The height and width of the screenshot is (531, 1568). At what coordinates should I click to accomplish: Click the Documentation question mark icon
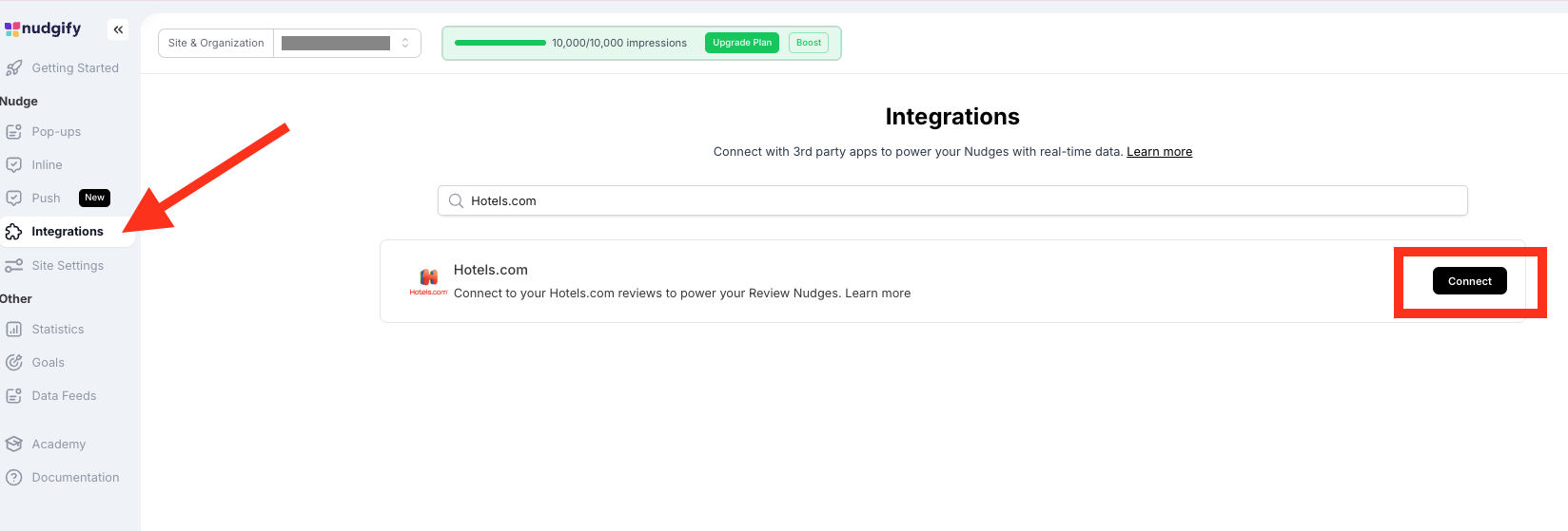(x=13, y=478)
